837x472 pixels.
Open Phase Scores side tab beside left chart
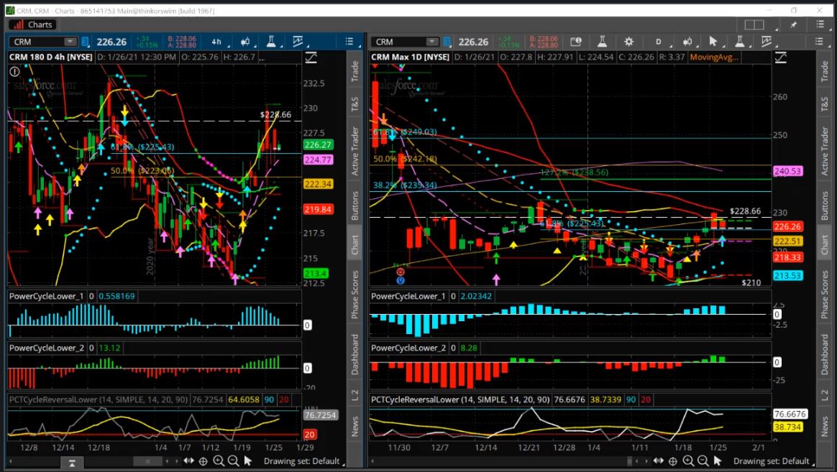pyautogui.click(x=355, y=295)
